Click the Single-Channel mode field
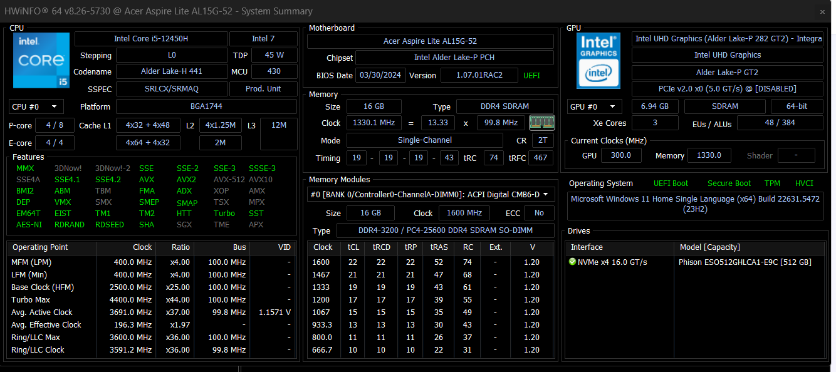Image resolution: width=836 pixels, height=372 pixels. point(424,140)
